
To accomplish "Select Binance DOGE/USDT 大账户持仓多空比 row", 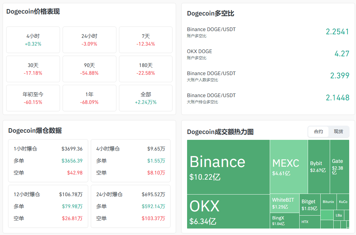I will [268, 98].
